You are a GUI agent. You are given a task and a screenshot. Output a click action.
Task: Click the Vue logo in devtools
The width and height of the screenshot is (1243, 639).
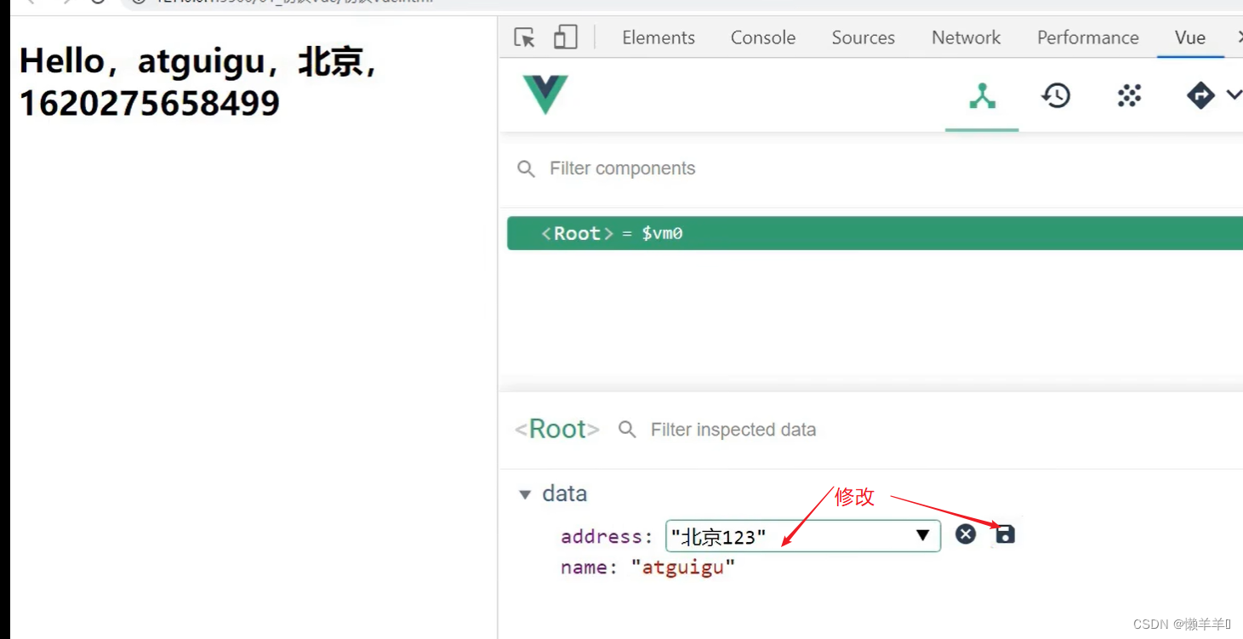[545, 94]
